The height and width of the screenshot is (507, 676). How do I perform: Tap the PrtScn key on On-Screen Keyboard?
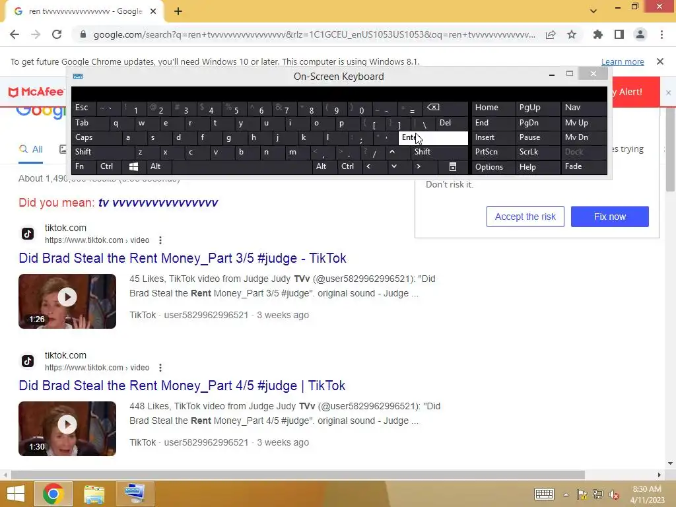[x=493, y=152]
